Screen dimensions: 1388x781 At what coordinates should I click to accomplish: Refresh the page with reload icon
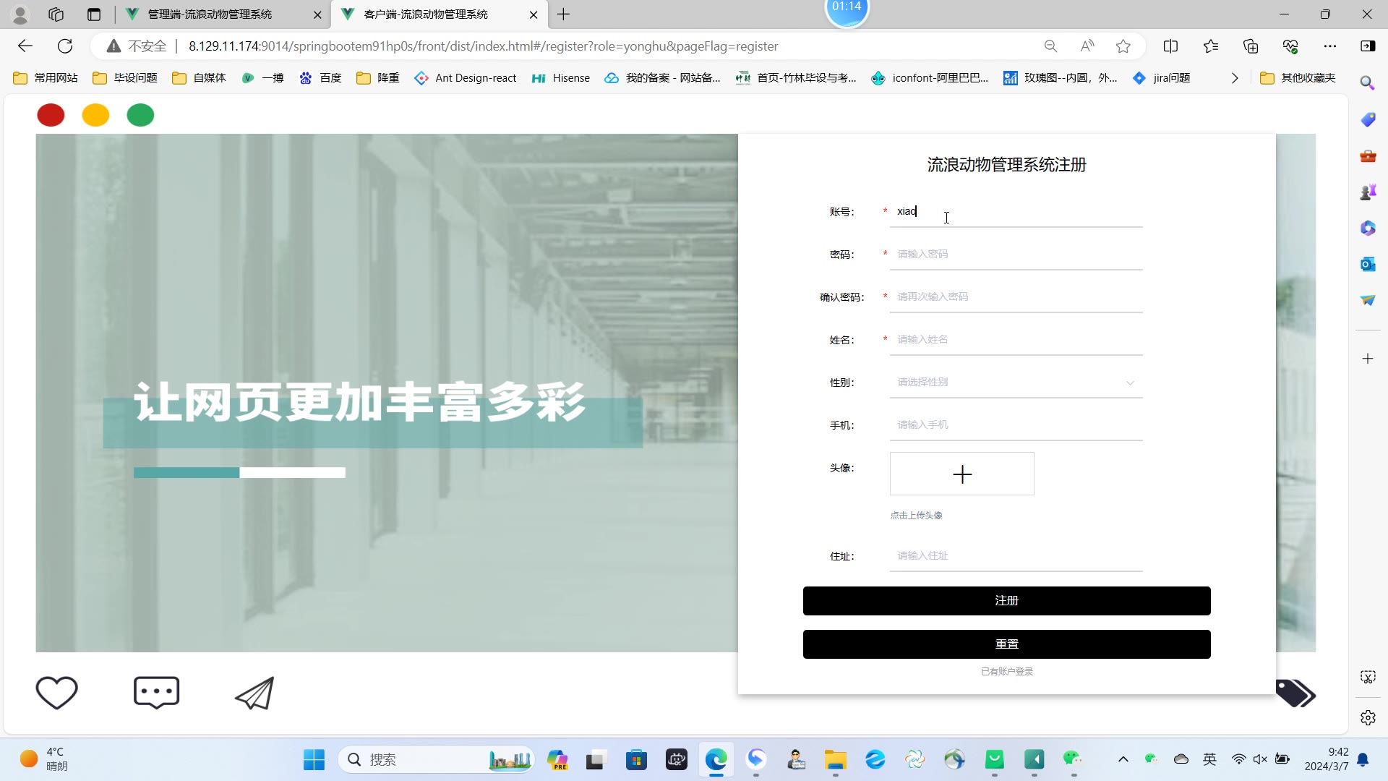(x=65, y=46)
